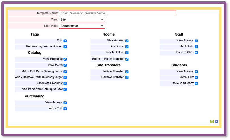The width and height of the screenshot is (230, 140).
Task: Click the Catalog section heading
Action: pos(35,53)
